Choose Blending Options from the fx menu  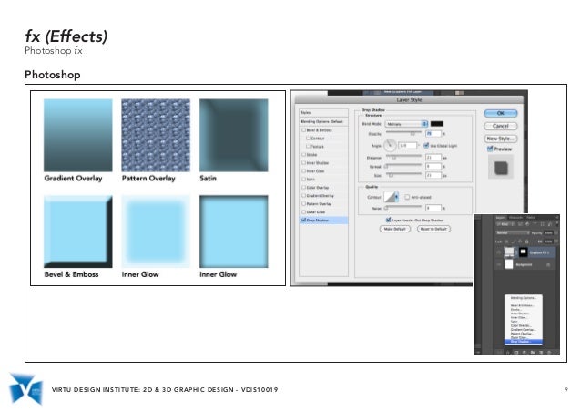pos(524,298)
